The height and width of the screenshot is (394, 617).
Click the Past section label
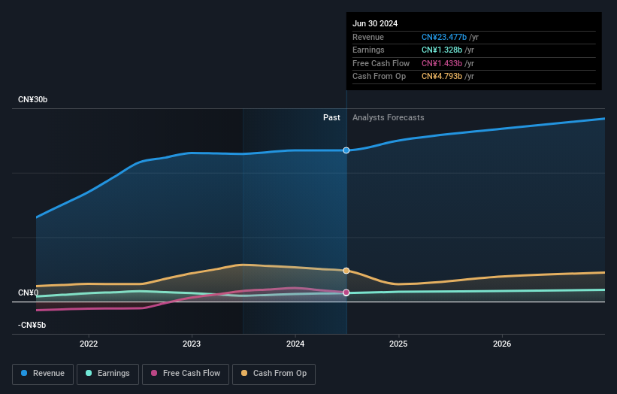(331, 117)
